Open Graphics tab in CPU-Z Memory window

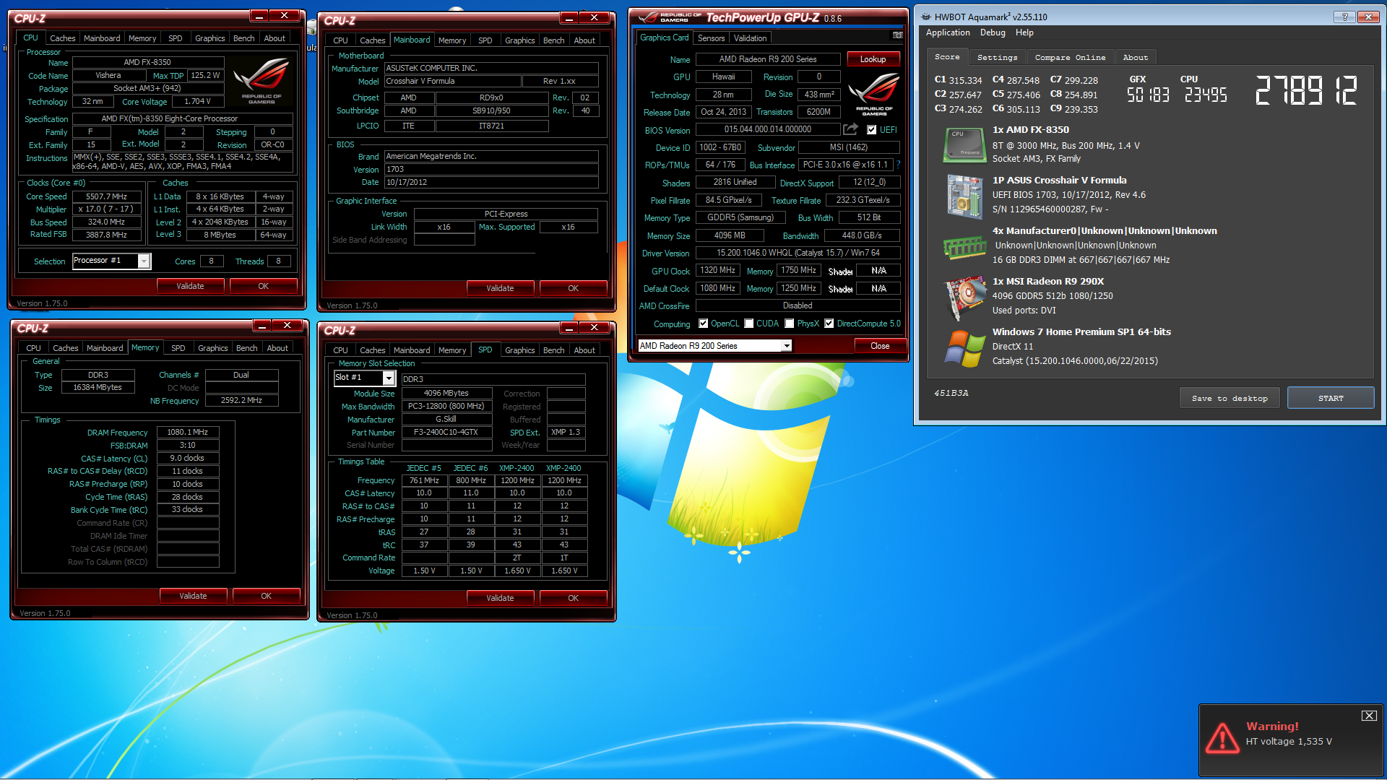pyautogui.click(x=212, y=348)
